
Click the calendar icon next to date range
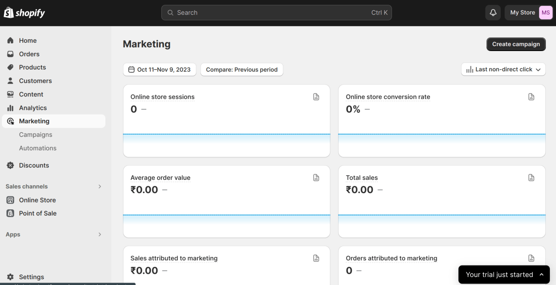pyautogui.click(x=131, y=69)
